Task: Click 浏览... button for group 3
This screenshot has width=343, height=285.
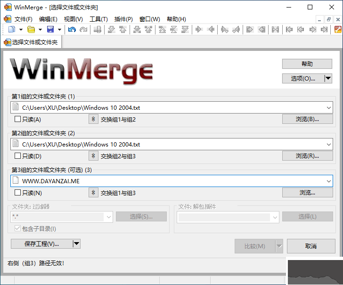Action: [307, 193]
